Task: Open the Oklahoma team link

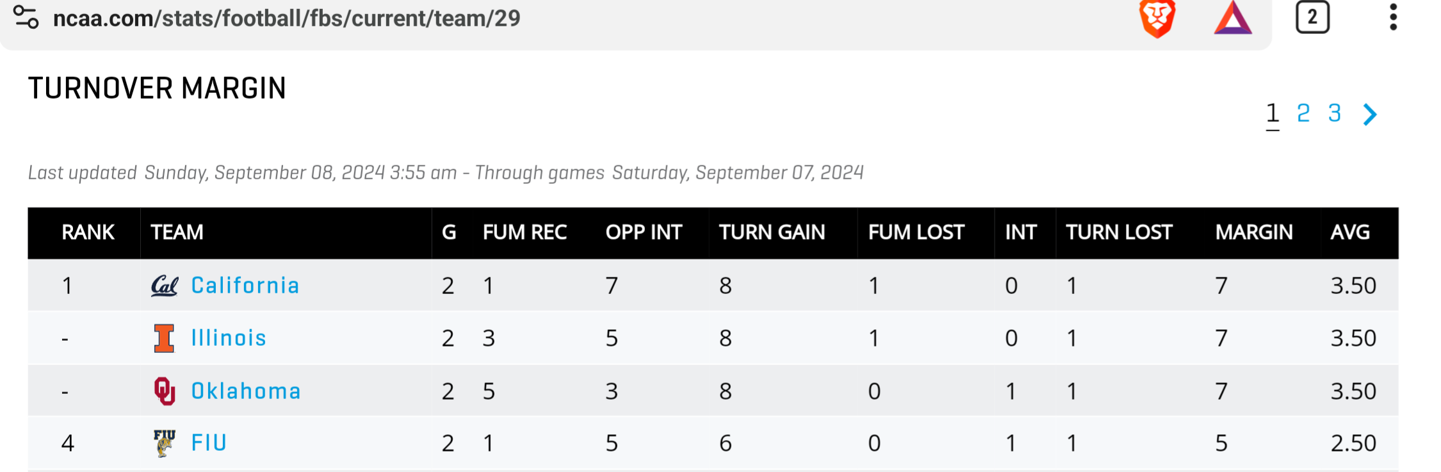Action: pos(246,391)
